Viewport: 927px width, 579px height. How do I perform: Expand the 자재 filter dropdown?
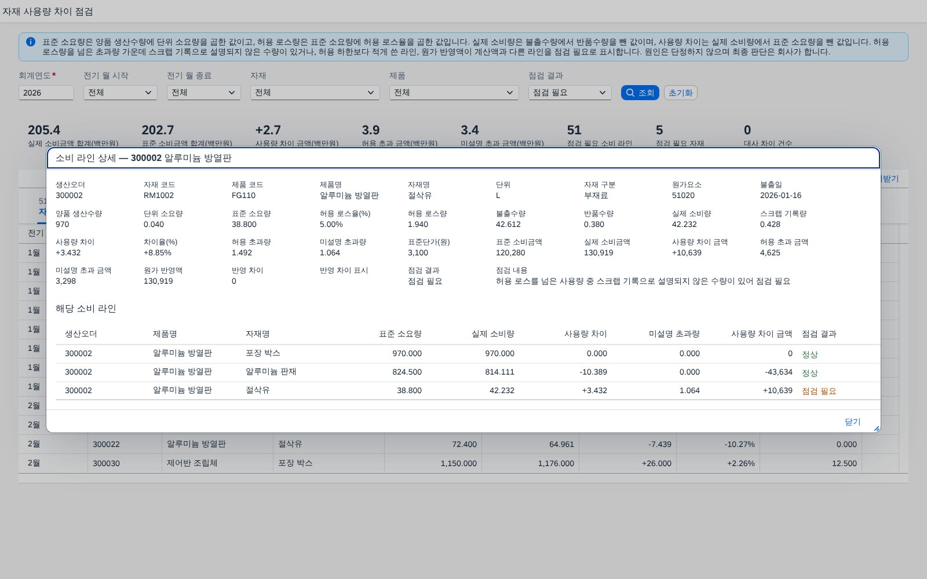[315, 93]
